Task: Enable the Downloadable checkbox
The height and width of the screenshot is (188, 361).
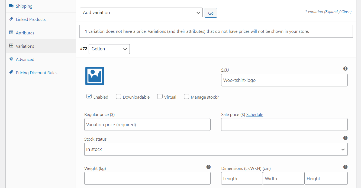Action: click(118, 96)
